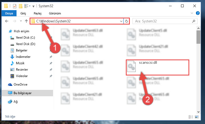The width and height of the screenshot is (205, 124).
Task: Expand the address bar history dropdown
Action: (121, 21)
